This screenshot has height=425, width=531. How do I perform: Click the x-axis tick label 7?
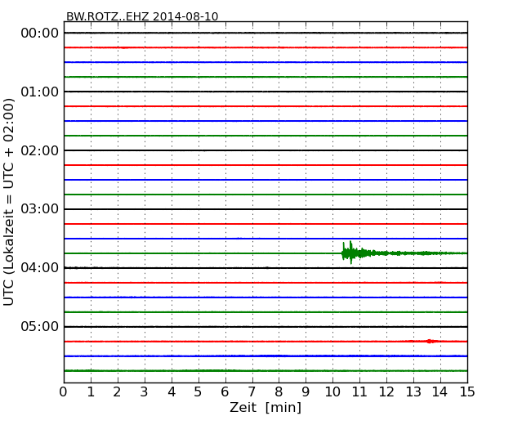click(x=252, y=392)
